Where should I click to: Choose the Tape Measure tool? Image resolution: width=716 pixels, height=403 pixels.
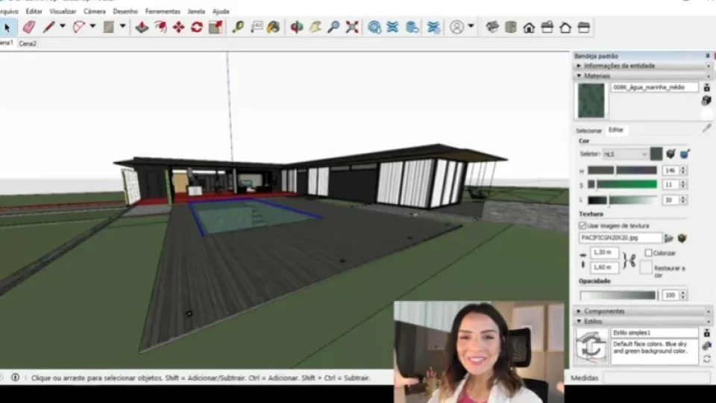pos(238,28)
